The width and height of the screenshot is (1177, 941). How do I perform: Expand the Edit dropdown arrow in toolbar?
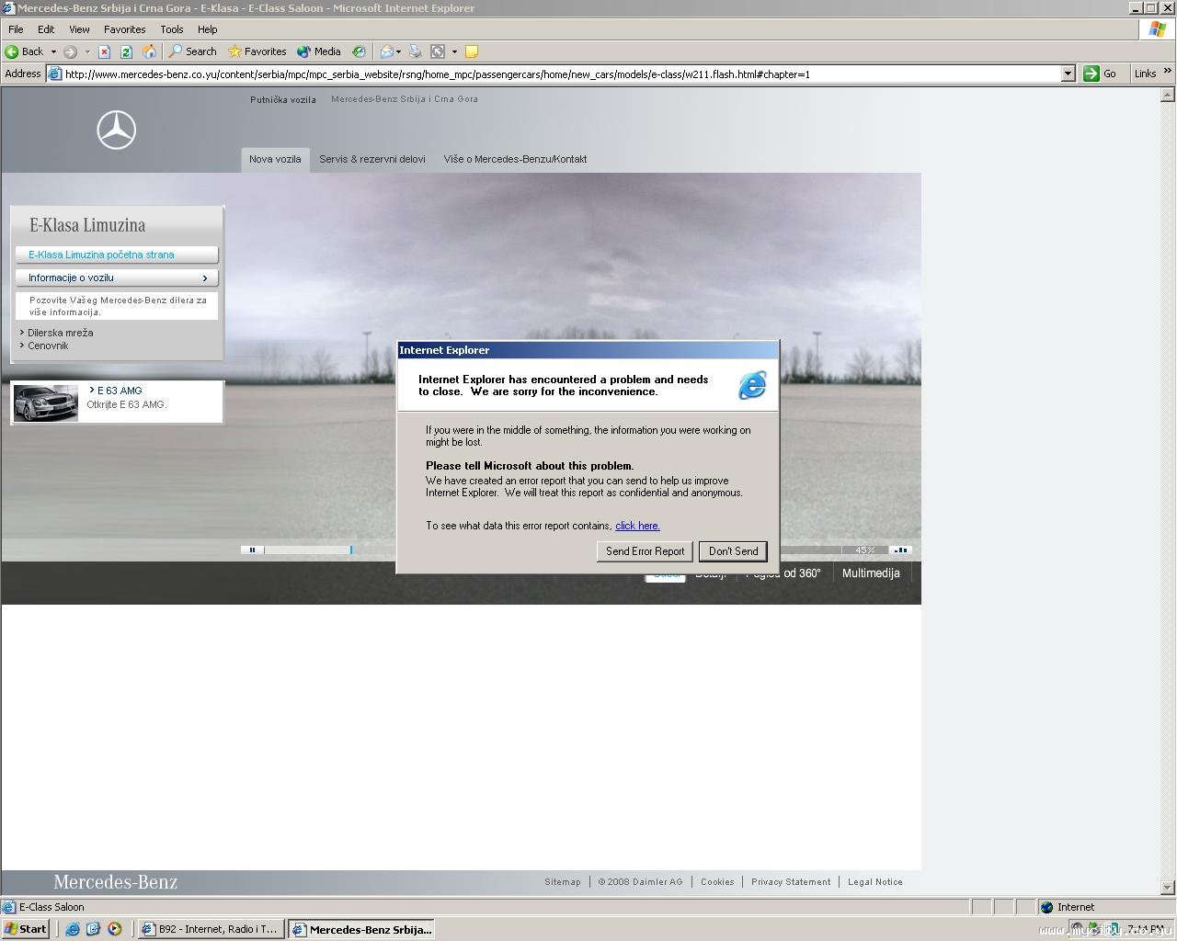pos(454,51)
